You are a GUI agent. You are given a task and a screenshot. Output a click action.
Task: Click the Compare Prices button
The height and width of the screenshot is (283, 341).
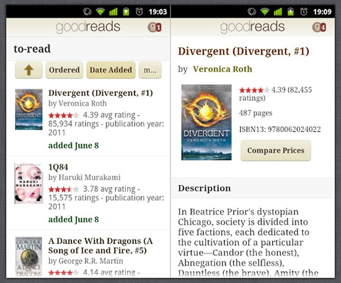[276, 150]
